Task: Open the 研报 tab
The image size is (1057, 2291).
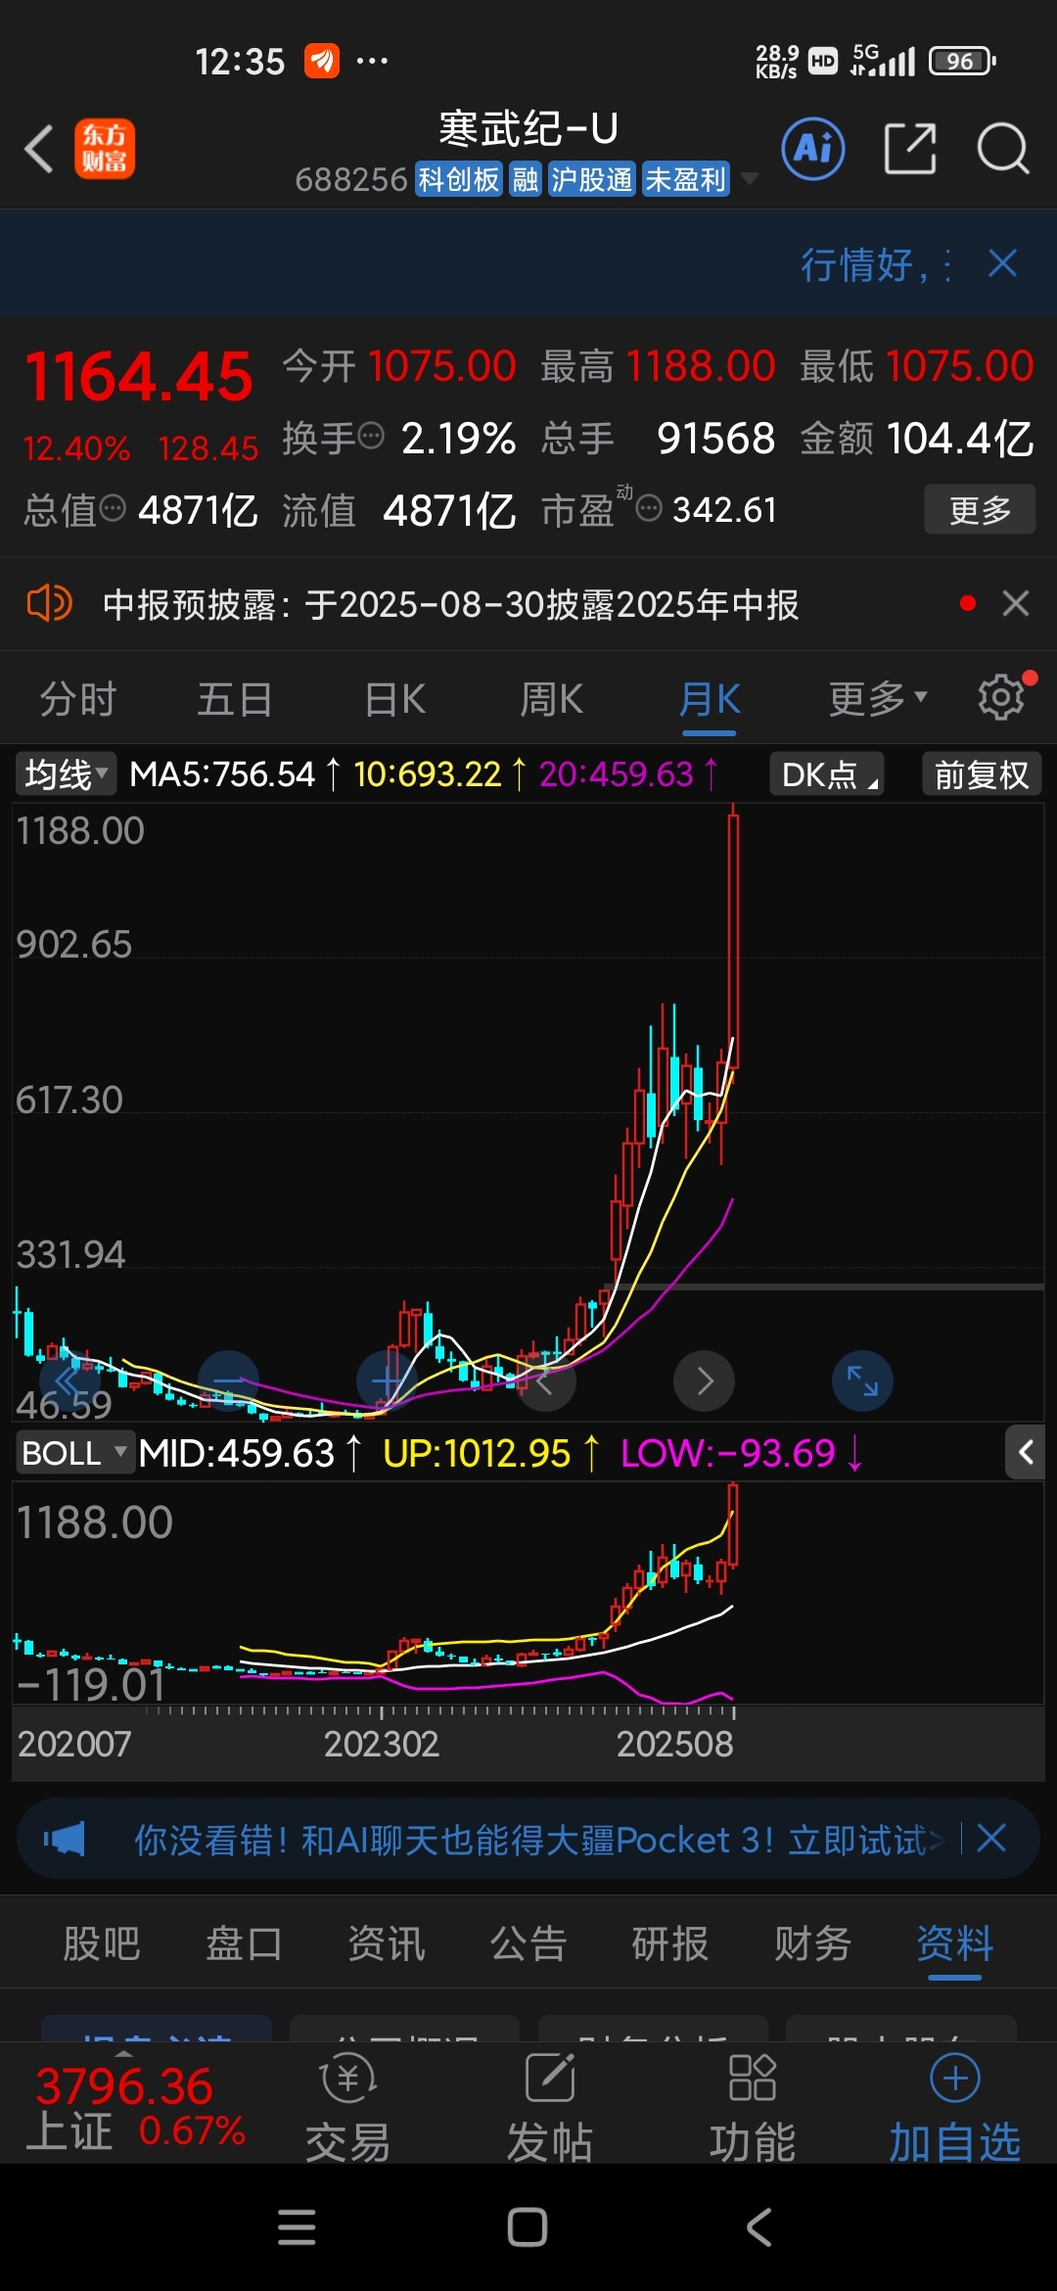Action: [x=670, y=1943]
